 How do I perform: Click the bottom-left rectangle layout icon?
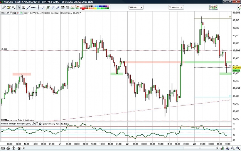[x=3, y=148]
